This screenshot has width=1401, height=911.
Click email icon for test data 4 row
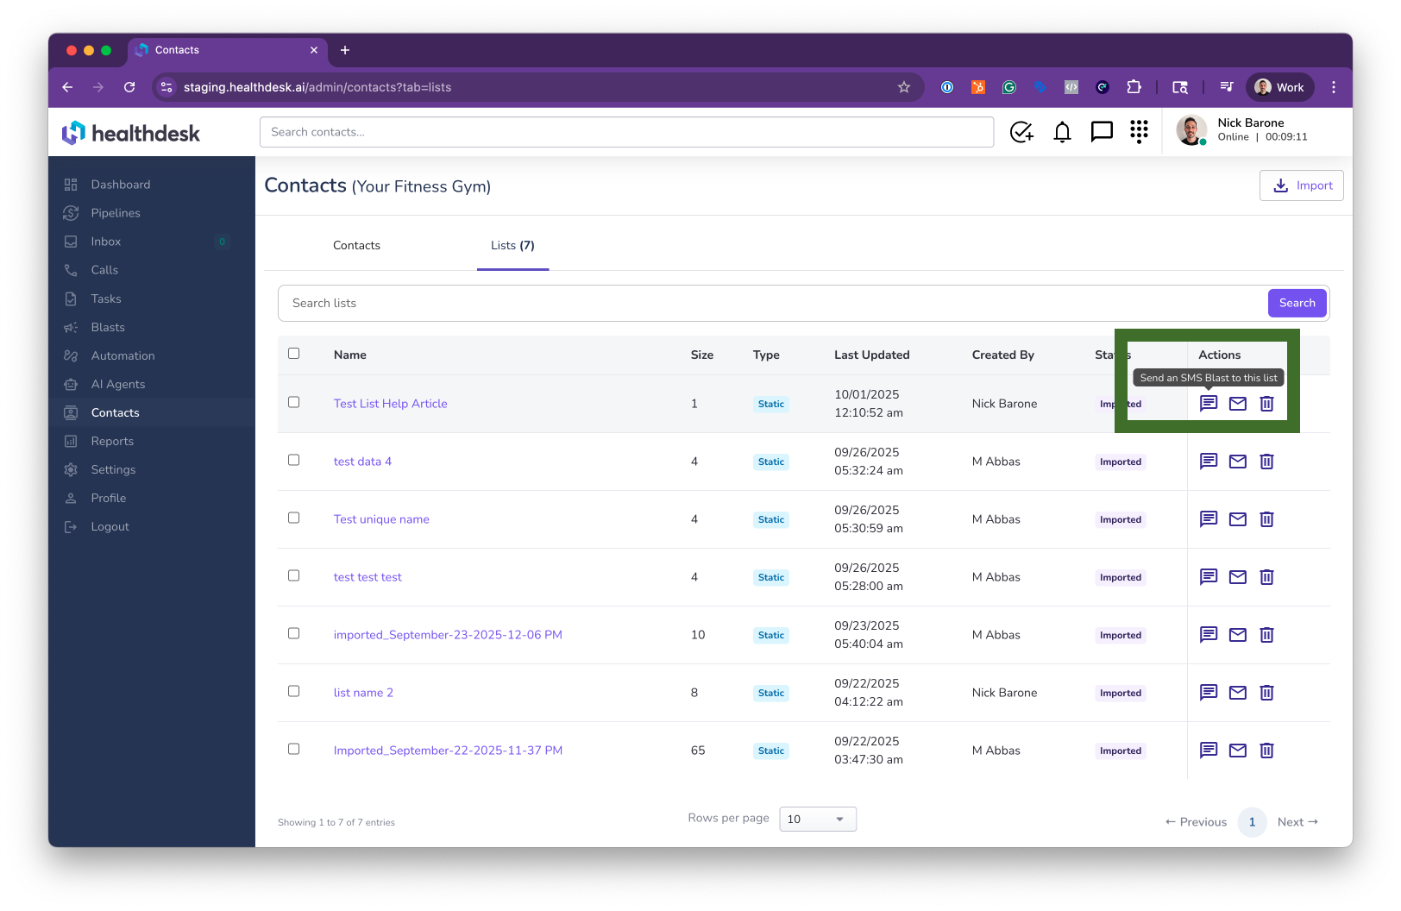[1238, 462]
